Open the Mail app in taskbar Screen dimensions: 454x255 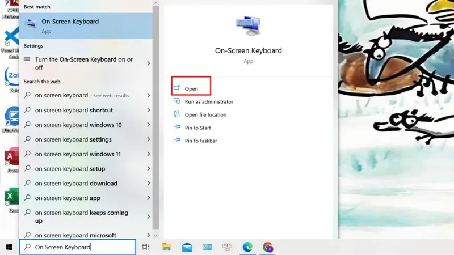pyautogui.click(x=187, y=247)
